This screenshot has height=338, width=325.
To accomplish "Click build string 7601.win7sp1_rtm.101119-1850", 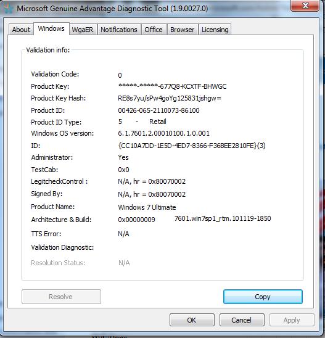I will [x=223, y=218].
